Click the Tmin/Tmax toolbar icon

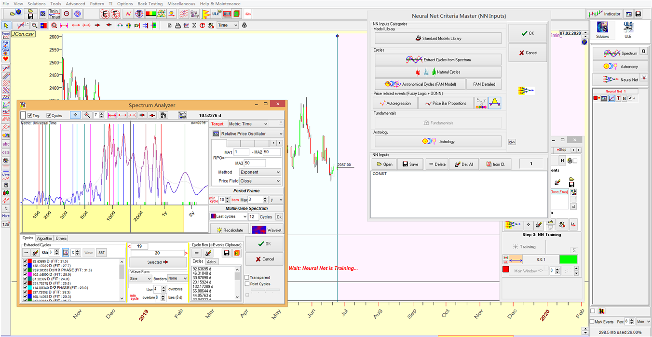[54, 13]
